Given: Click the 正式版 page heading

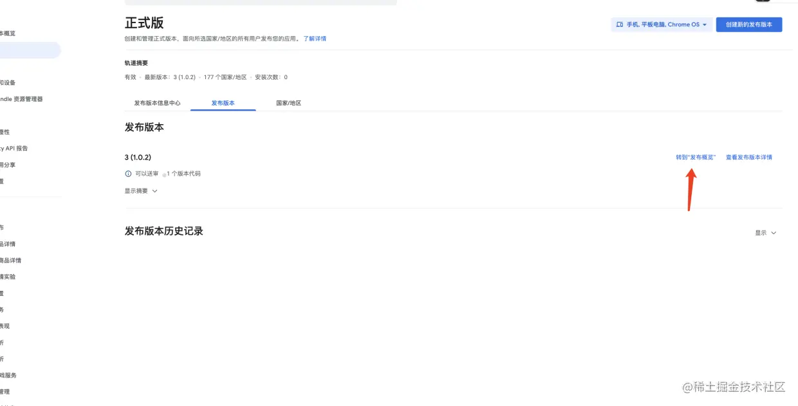Looking at the screenshot, I should click(x=144, y=23).
